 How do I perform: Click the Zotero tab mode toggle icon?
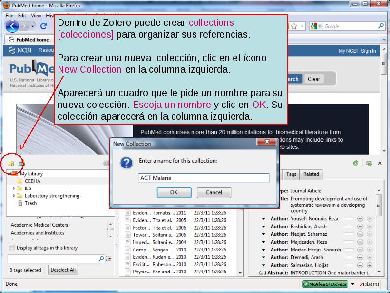point(369,163)
